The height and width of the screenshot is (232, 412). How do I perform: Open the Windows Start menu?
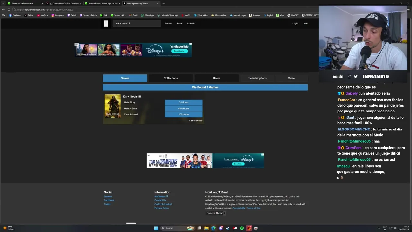pos(156,228)
